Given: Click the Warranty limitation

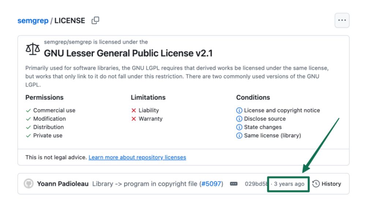Looking at the screenshot, I should tap(150, 119).
